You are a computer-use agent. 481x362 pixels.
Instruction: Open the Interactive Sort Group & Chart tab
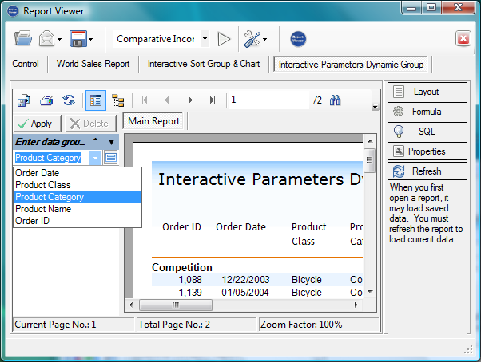pos(205,64)
